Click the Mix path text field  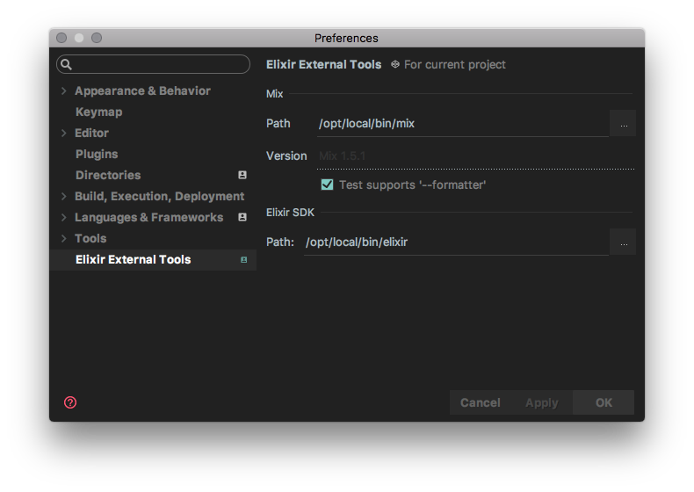point(461,124)
